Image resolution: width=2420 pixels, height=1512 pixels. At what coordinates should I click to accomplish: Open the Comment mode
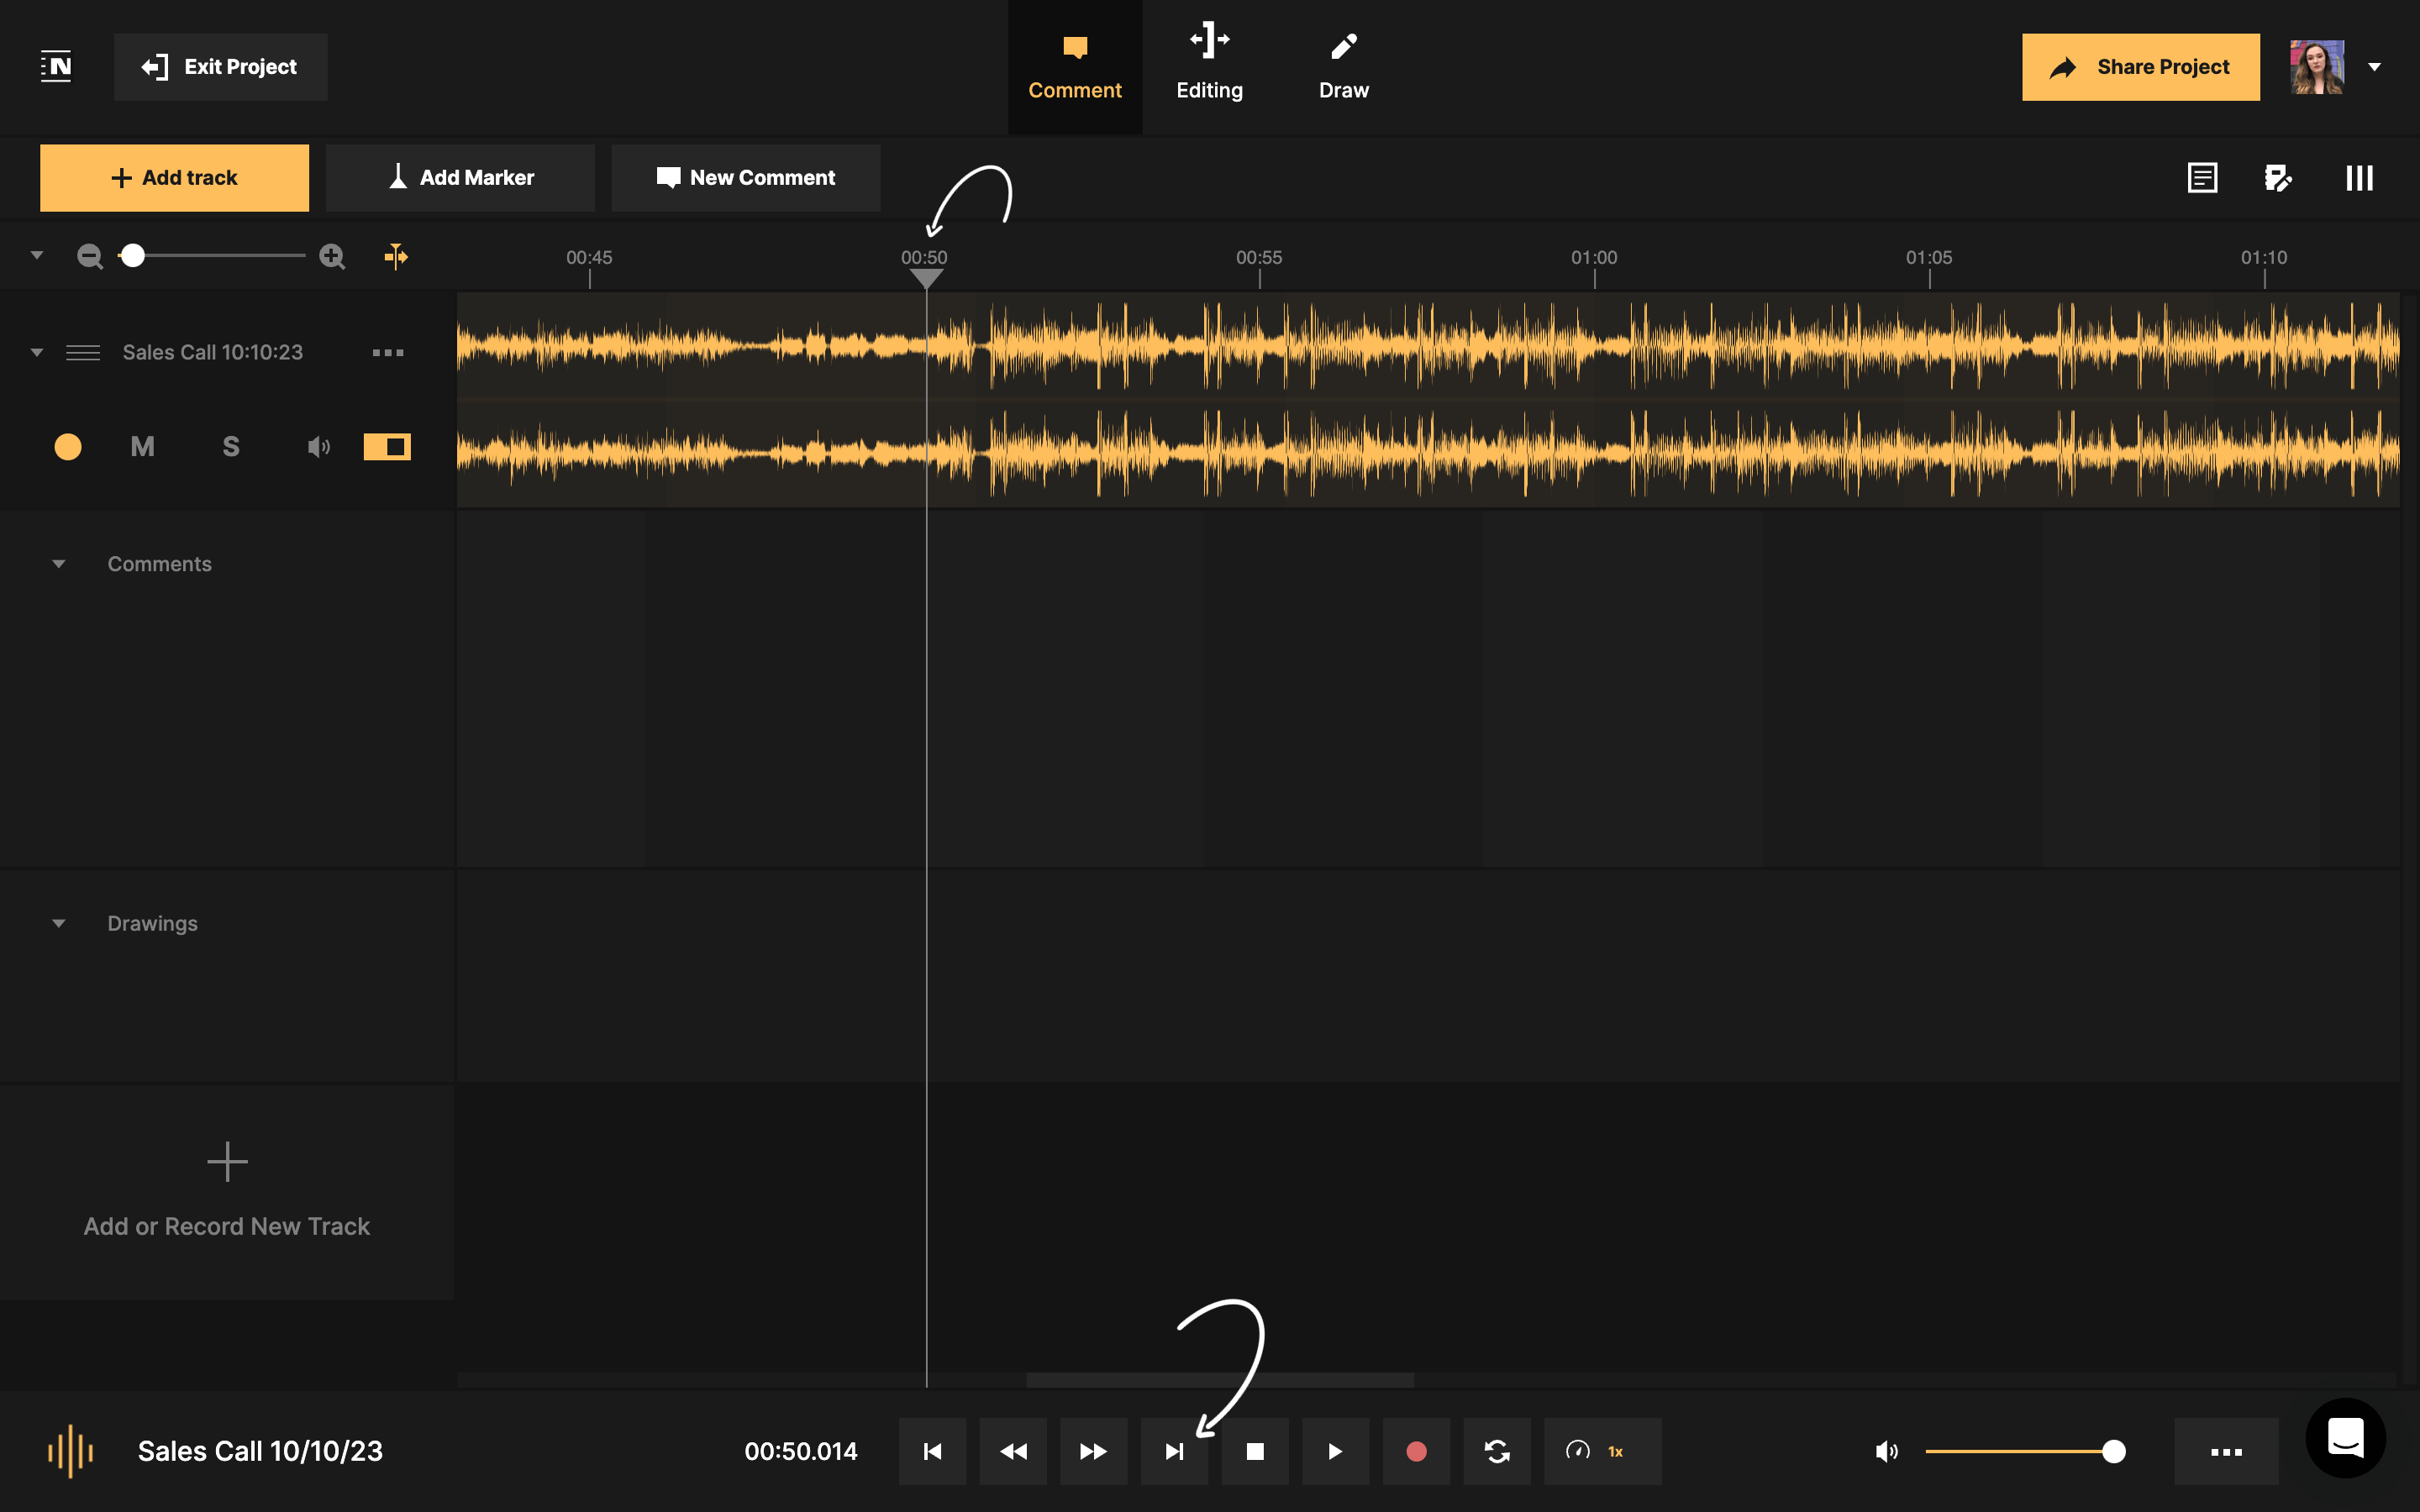[1074, 66]
